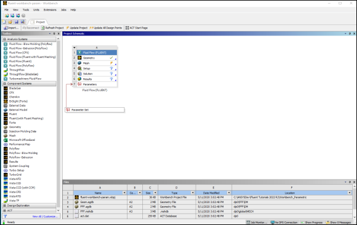This screenshot has width=357, height=225.
Task: Open the Extensions menu
Action: [50, 10]
